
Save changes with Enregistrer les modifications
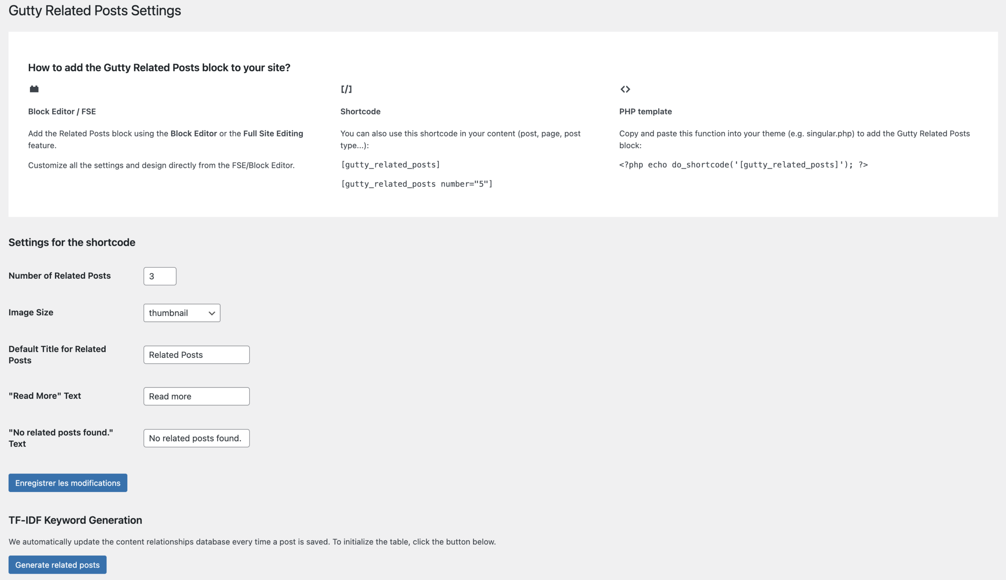pos(68,483)
